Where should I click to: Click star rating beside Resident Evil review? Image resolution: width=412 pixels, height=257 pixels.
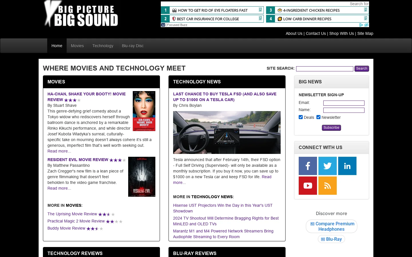tap(118, 160)
